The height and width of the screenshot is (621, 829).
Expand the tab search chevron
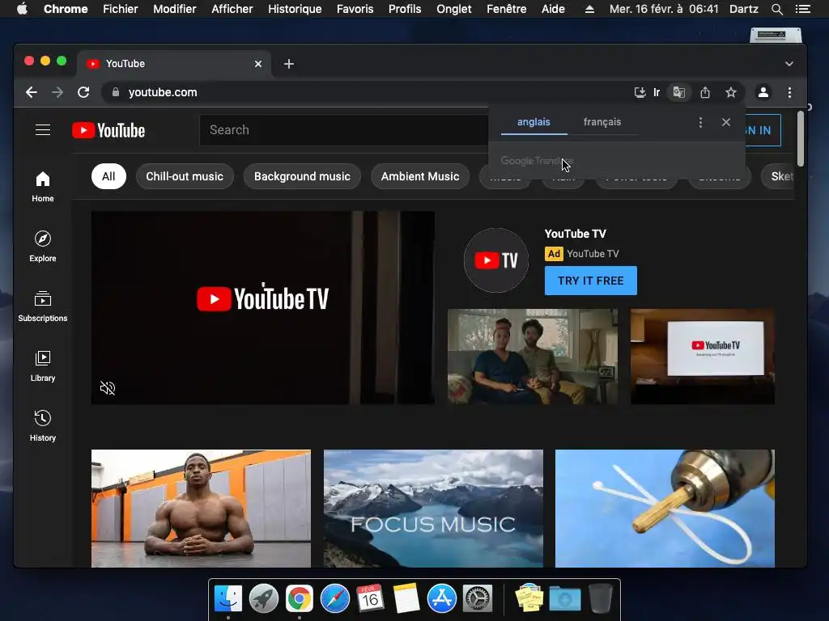(789, 64)
